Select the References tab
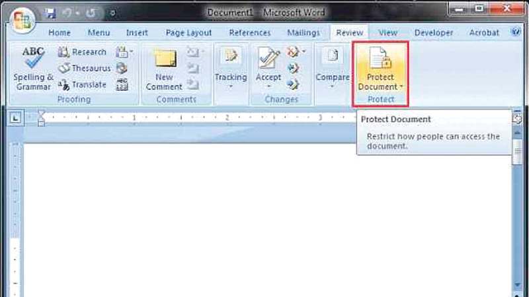The image size is (529, 297). click(x=250, y=32)
